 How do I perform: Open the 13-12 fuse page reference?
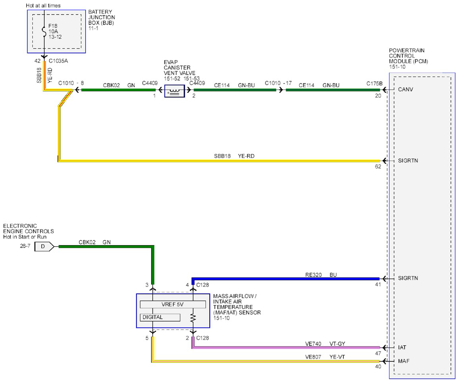[x=55, y=37]
